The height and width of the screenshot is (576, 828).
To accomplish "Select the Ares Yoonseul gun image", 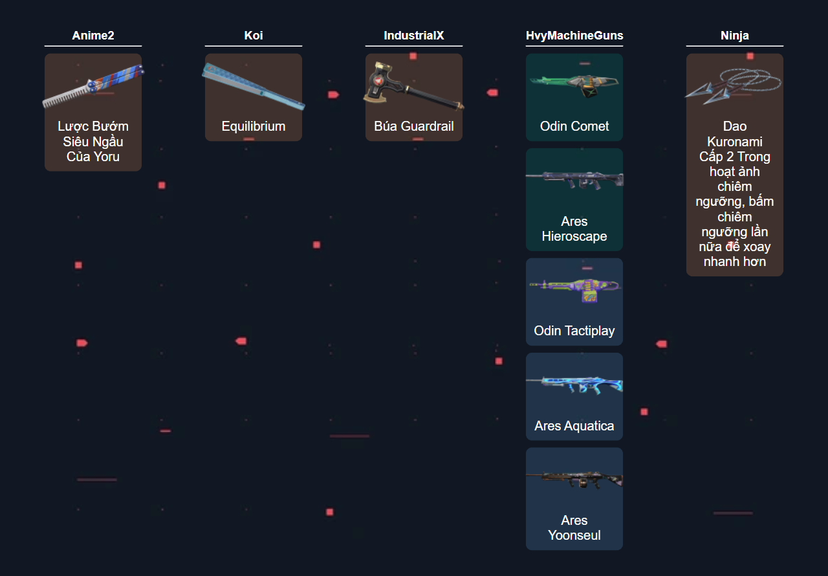I will [x=574, y=479].
